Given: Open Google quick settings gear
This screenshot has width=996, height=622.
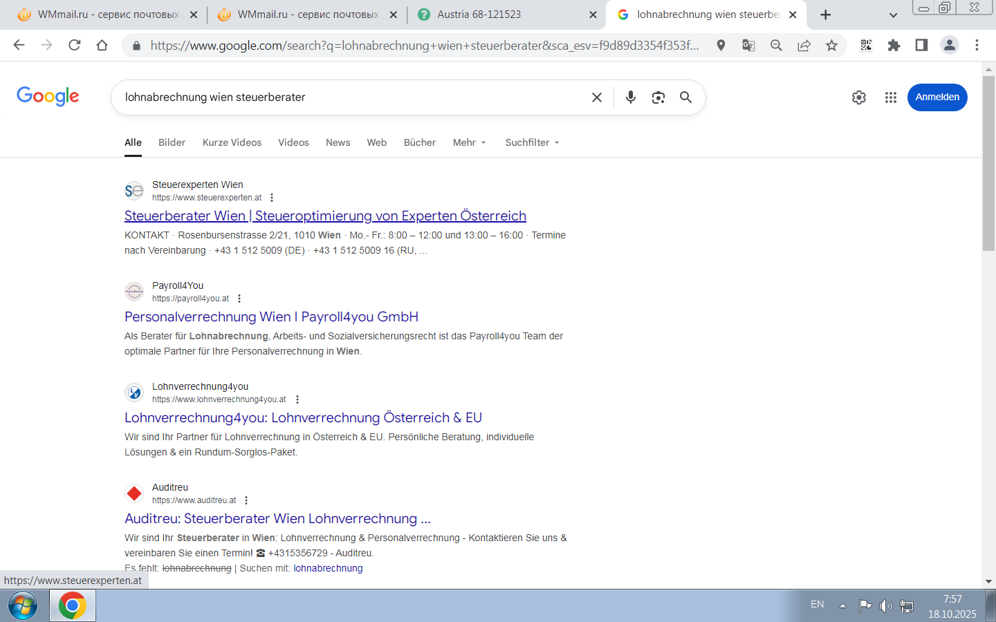Looking at the screenshot, I should pos(859,97).
